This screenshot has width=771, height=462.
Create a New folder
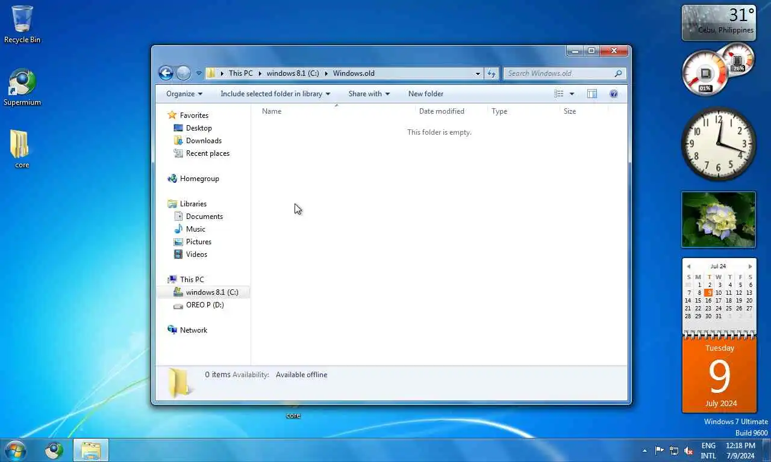click(x=426, y=94)
